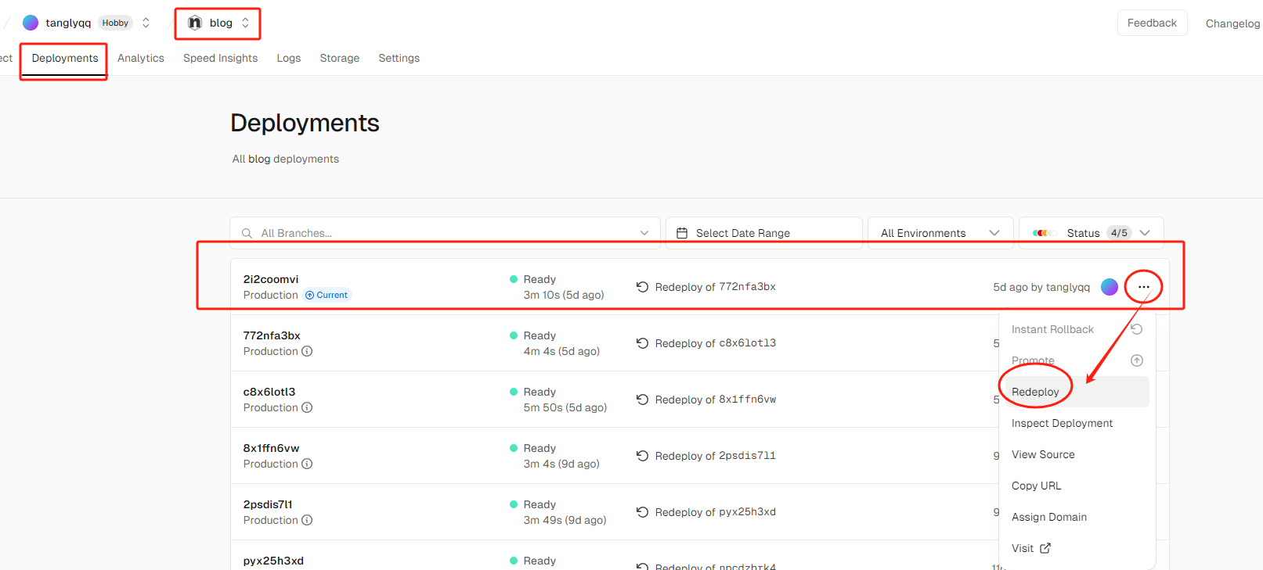Click the redeploy icon beside 772nfa3bx reference
Screen dimensions: 1263x570
[642, 287]
